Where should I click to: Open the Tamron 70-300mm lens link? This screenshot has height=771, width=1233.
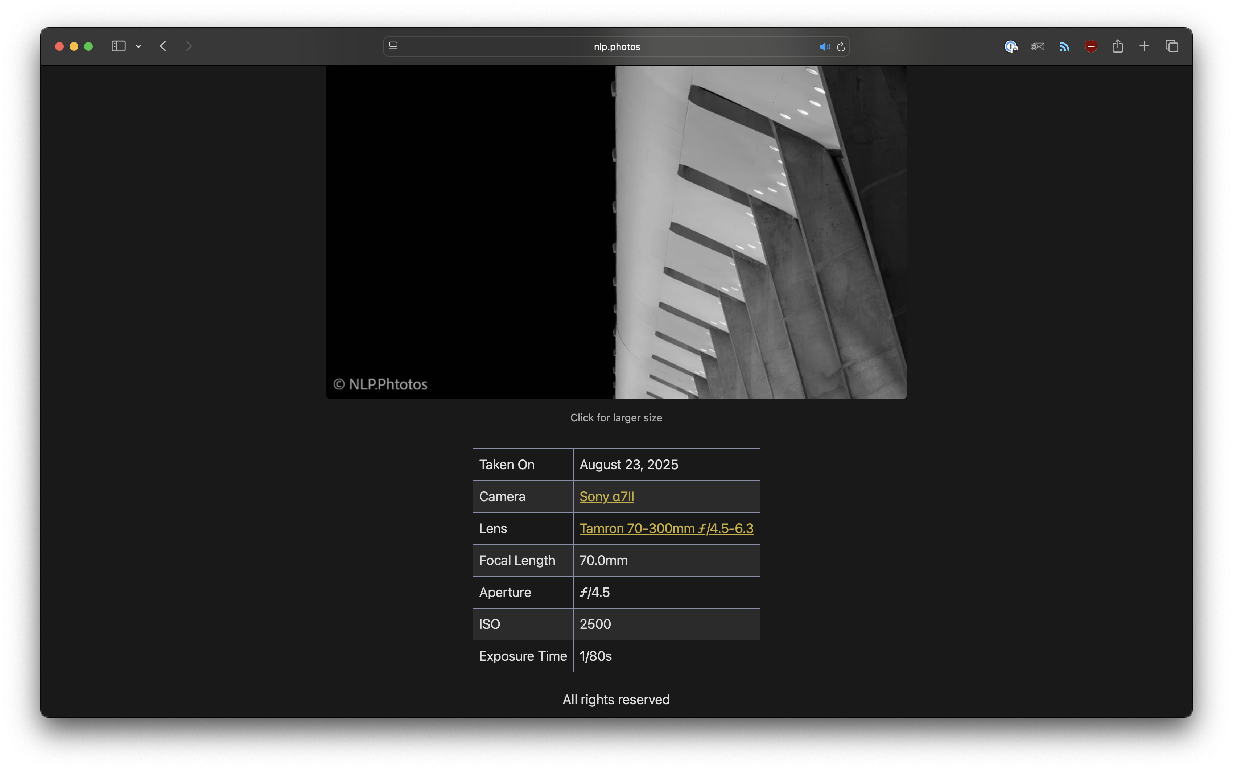(666, 528)
